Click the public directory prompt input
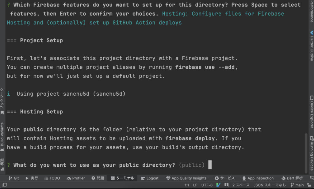Image resolution: width=314 pixels, height=189 pixels. click(x=210, y=165)
